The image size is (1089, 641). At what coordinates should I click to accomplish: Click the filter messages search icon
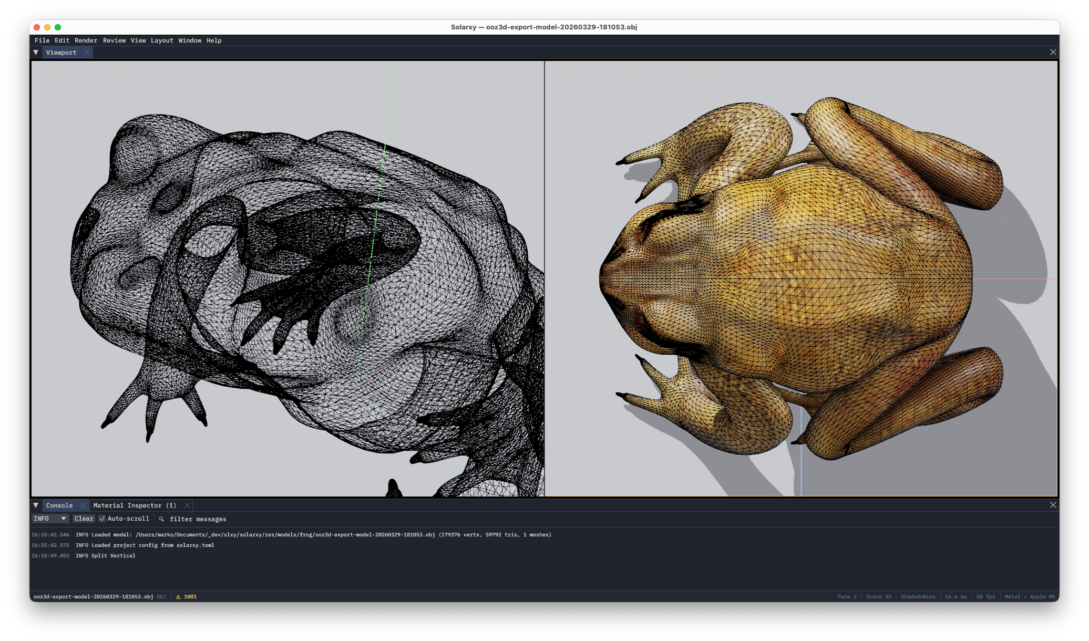[x=161, y=519]
